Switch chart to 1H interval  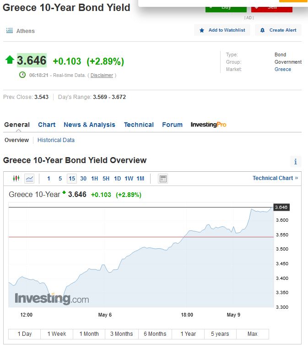[94, 179]
